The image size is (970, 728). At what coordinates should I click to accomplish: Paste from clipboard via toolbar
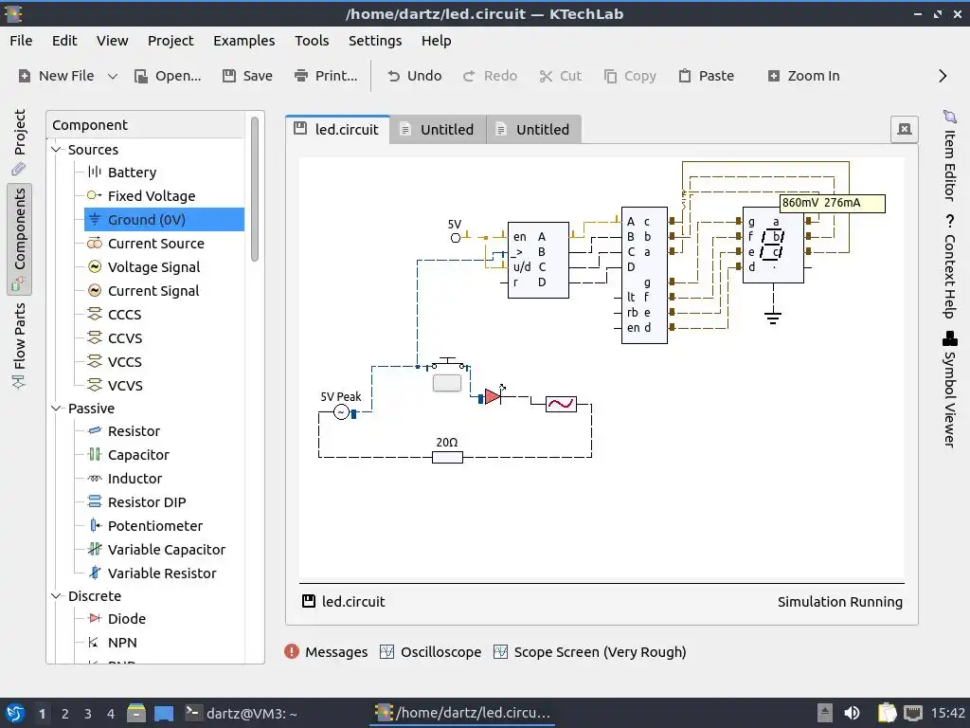pos(707,76)
